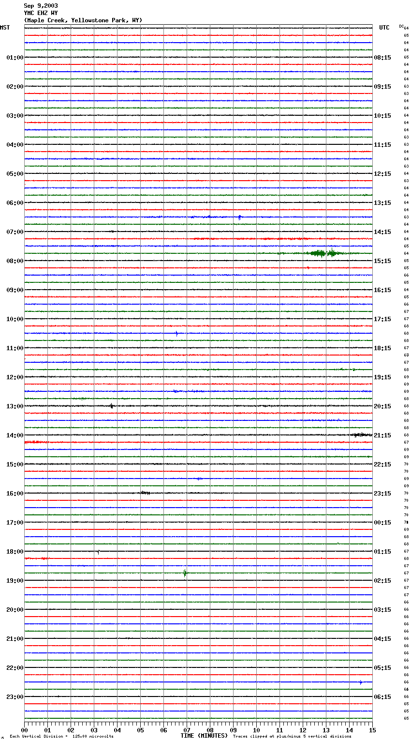Click the '00:15' UTC time label
411x743 pixels.
tap(382, 523)
